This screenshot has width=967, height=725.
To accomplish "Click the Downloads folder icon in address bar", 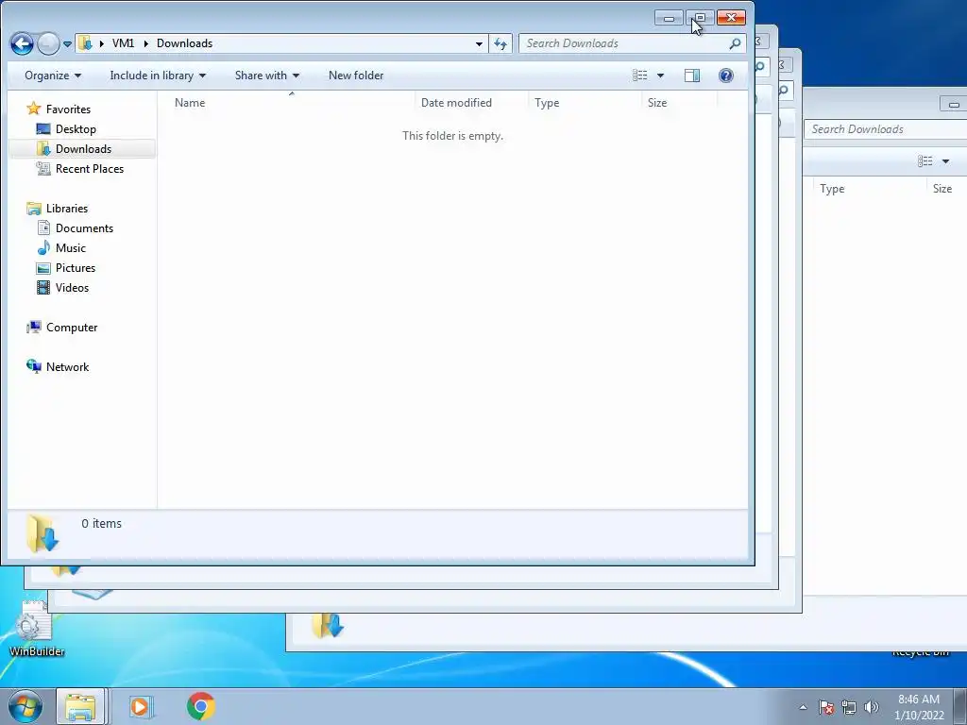I will (x=85, y=43).
